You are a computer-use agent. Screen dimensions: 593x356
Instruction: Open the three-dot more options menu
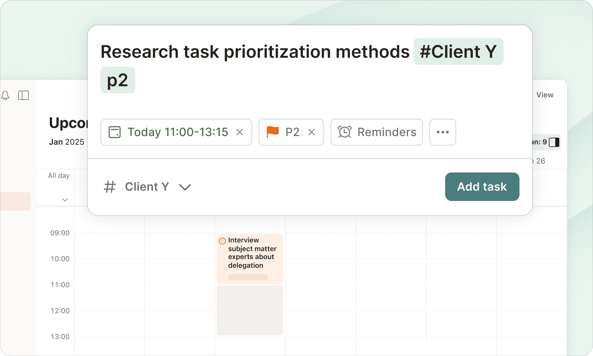(x=442, y=132)
